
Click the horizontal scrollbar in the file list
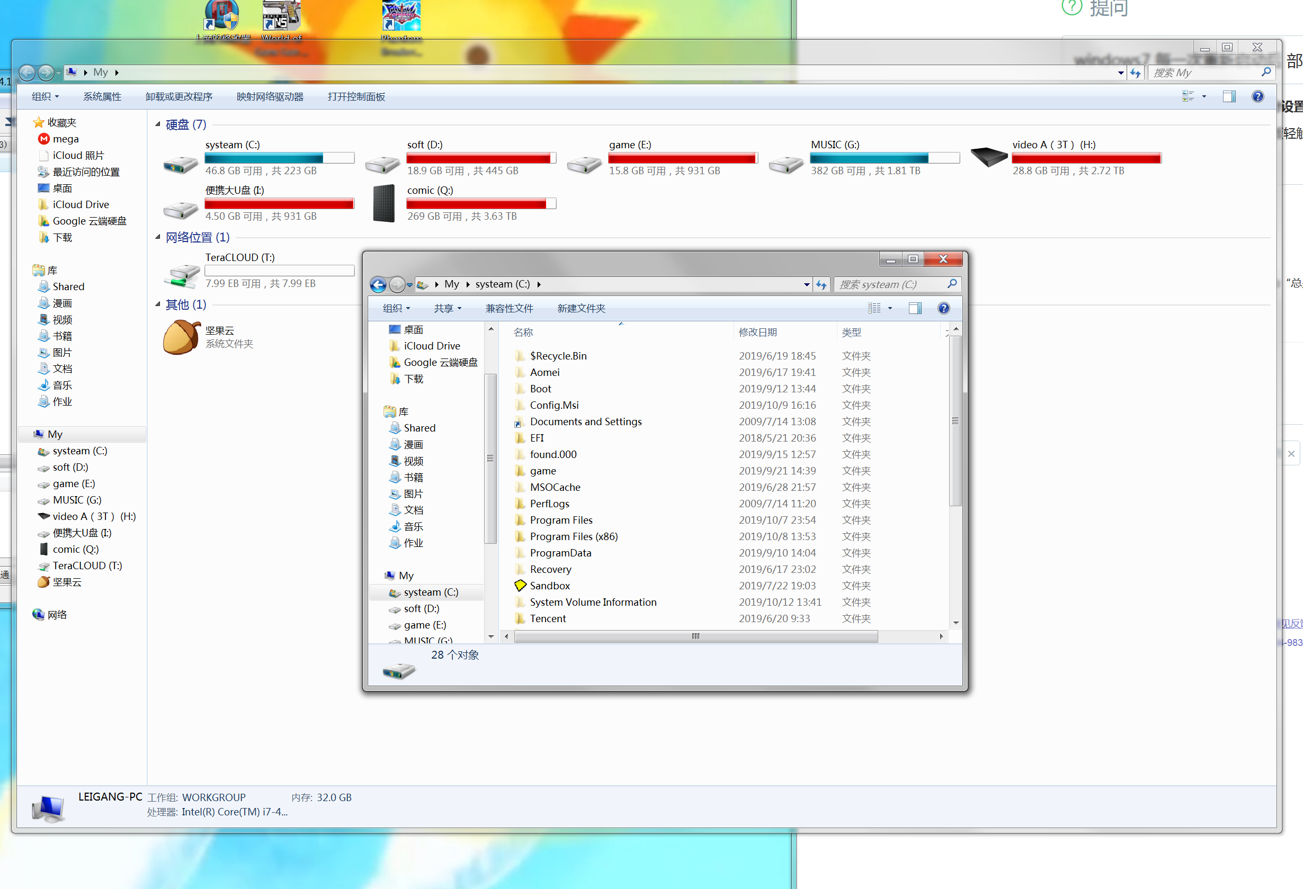point(695,636)
